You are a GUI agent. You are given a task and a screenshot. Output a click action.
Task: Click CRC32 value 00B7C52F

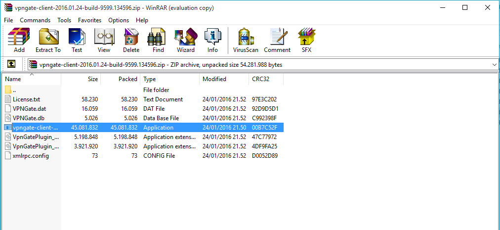264,128
